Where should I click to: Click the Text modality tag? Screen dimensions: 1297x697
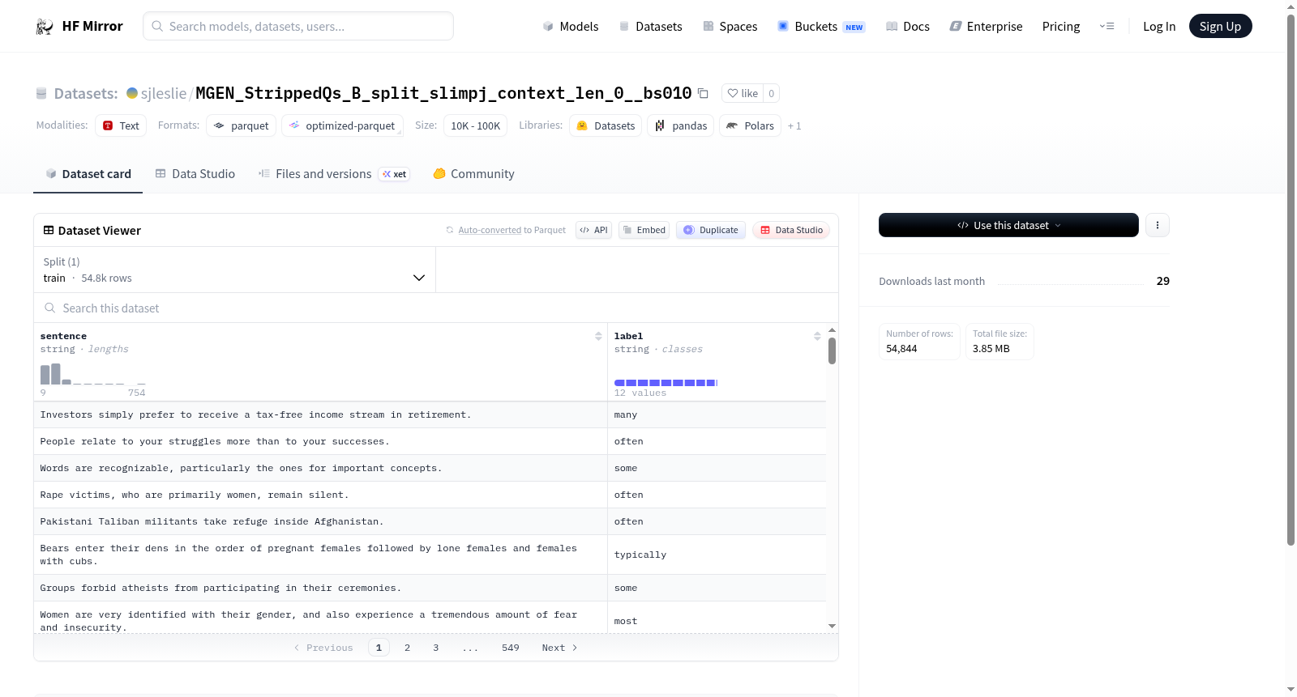coord(121,125)
